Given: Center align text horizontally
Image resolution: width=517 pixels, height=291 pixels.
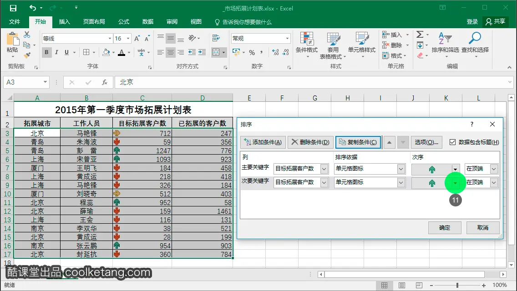Looking at the screenshot, I should pos(171,52).
